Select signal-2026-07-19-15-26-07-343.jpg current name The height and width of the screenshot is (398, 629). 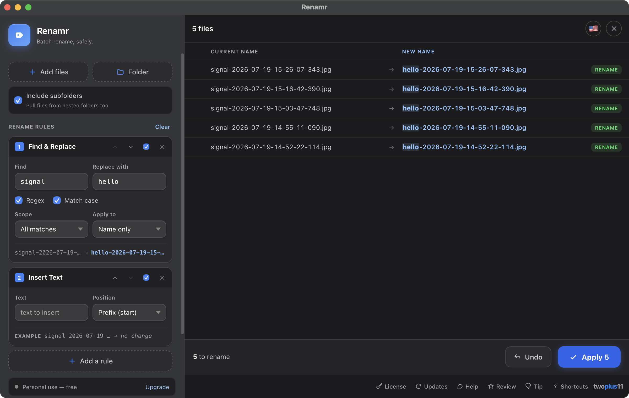(x=271, y=69)
